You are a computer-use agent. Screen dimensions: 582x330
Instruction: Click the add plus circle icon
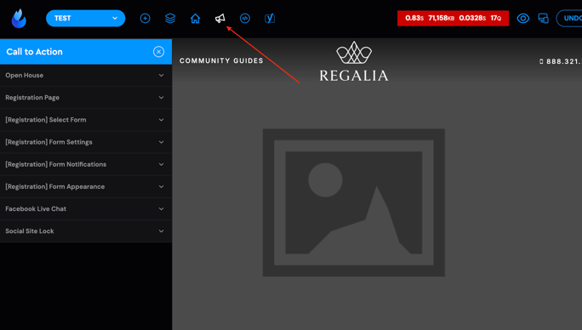145,18
